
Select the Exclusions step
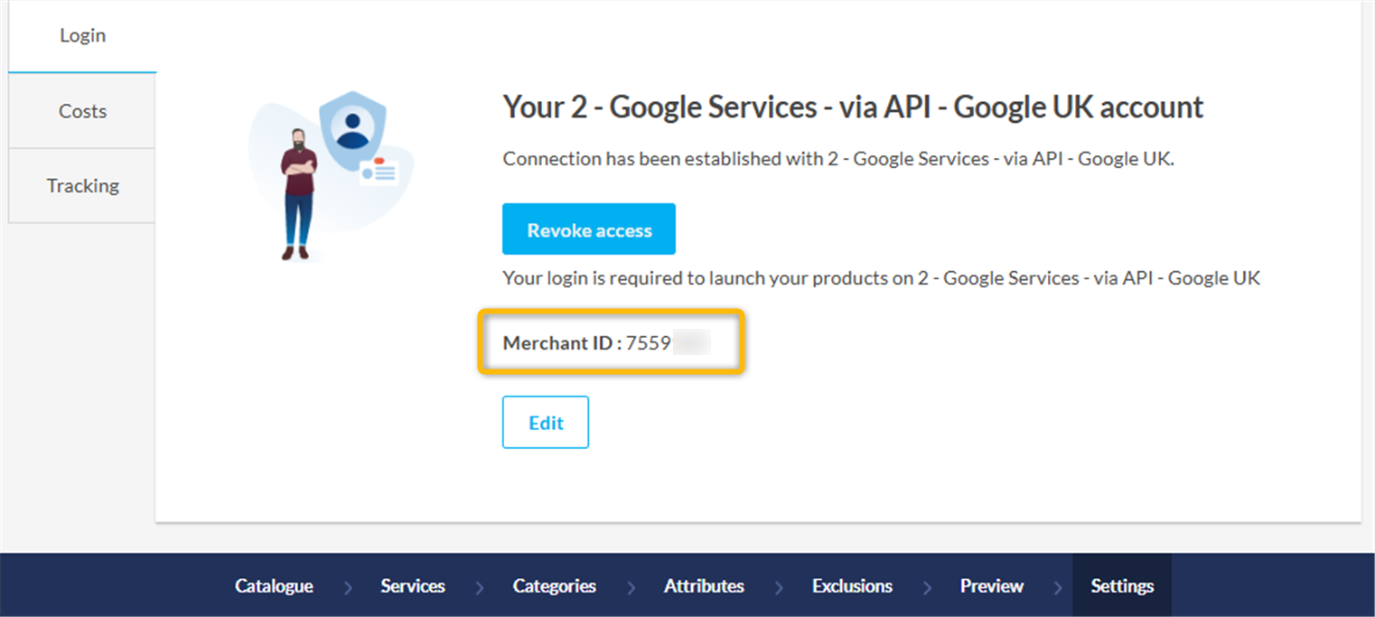coord(852,585)
